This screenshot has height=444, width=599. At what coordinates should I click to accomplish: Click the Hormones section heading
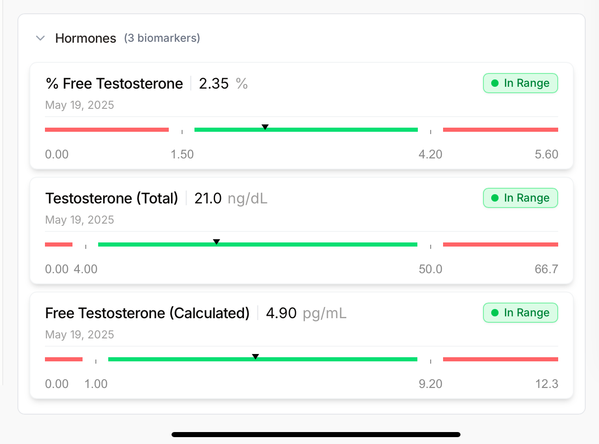pyautogui.click(x=86, y=38)
